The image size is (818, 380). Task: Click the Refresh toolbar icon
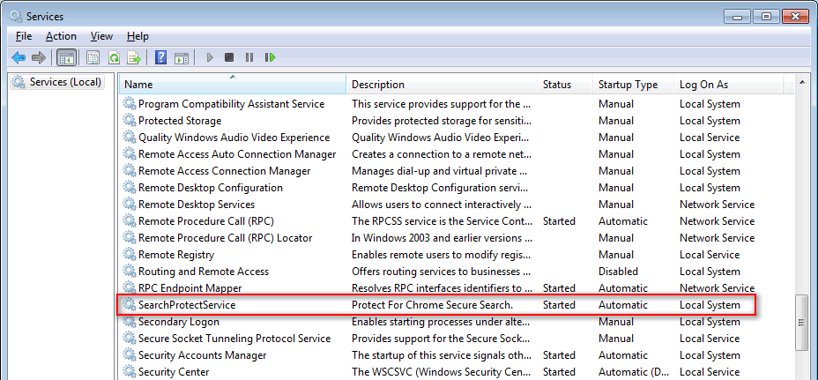click(x=114, y=57)
